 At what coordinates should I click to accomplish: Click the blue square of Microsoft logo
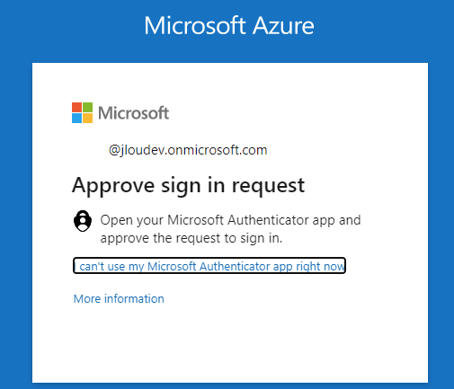point(76,119)
